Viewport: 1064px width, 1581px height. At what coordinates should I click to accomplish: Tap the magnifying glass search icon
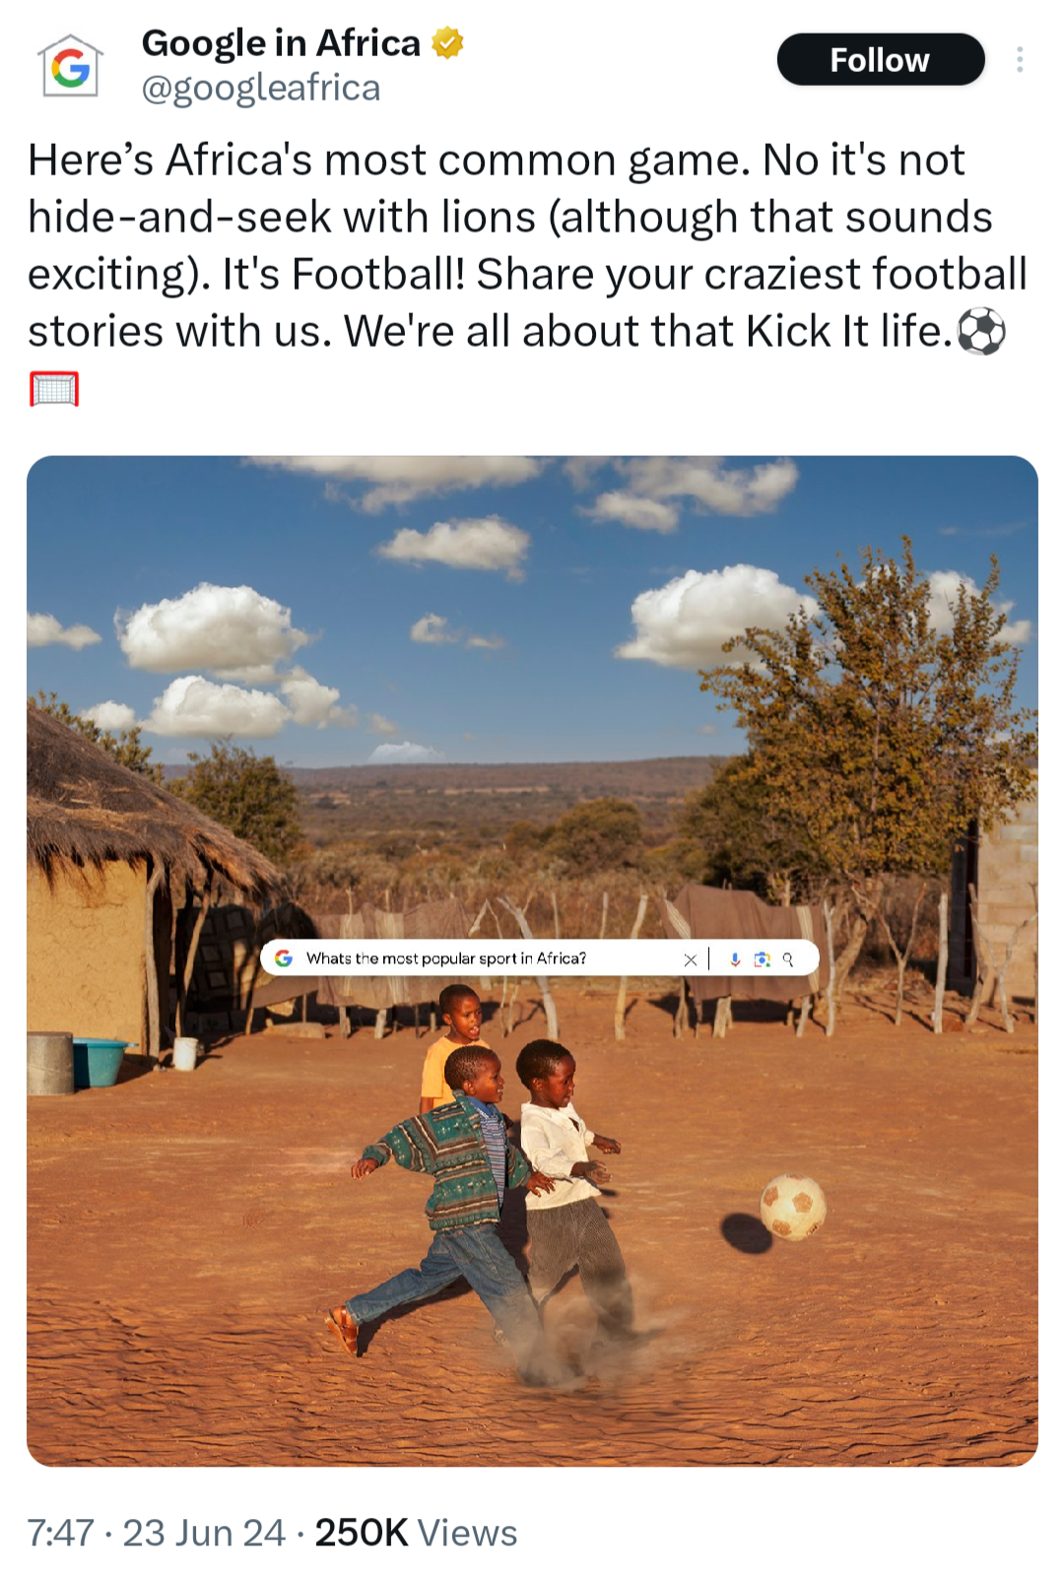[x=788, y=959]
